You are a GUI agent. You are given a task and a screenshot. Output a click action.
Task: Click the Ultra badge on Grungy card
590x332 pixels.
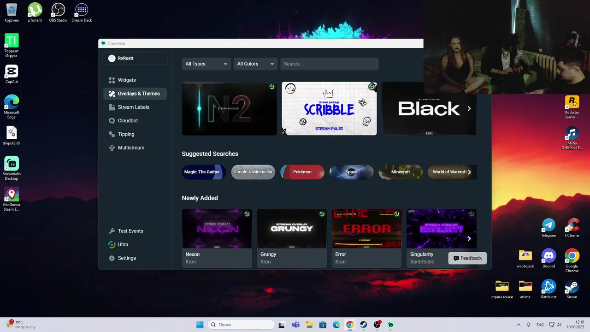click(x=322, y=214)
